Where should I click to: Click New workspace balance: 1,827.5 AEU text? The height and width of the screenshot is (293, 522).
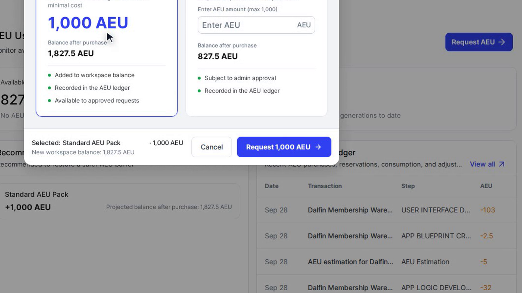coord(83,152)
